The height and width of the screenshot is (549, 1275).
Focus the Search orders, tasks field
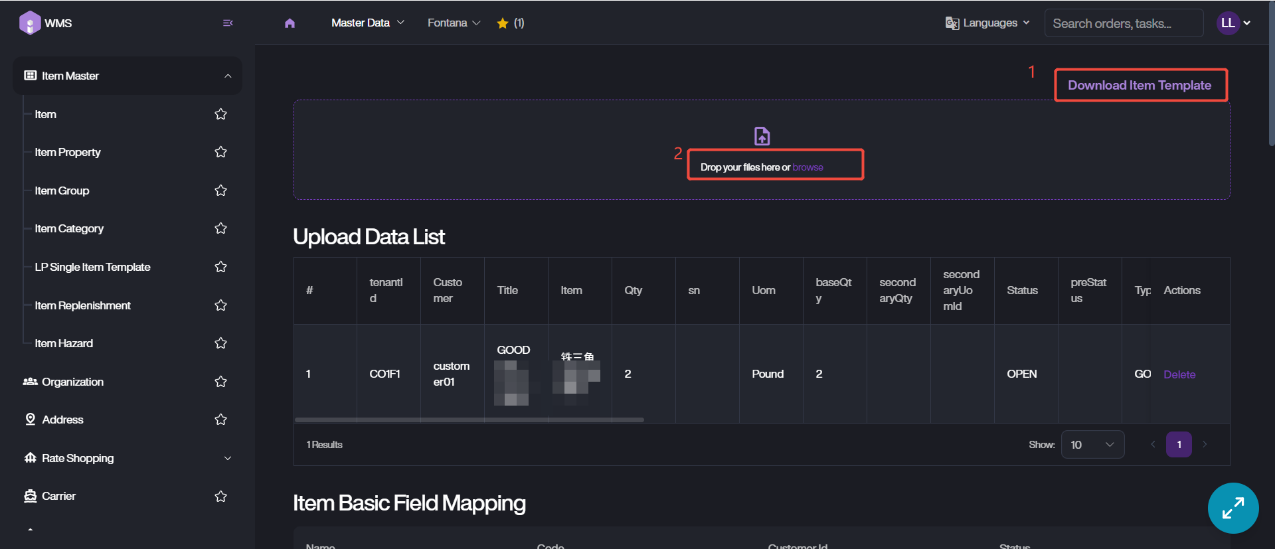pos(1122,23)
